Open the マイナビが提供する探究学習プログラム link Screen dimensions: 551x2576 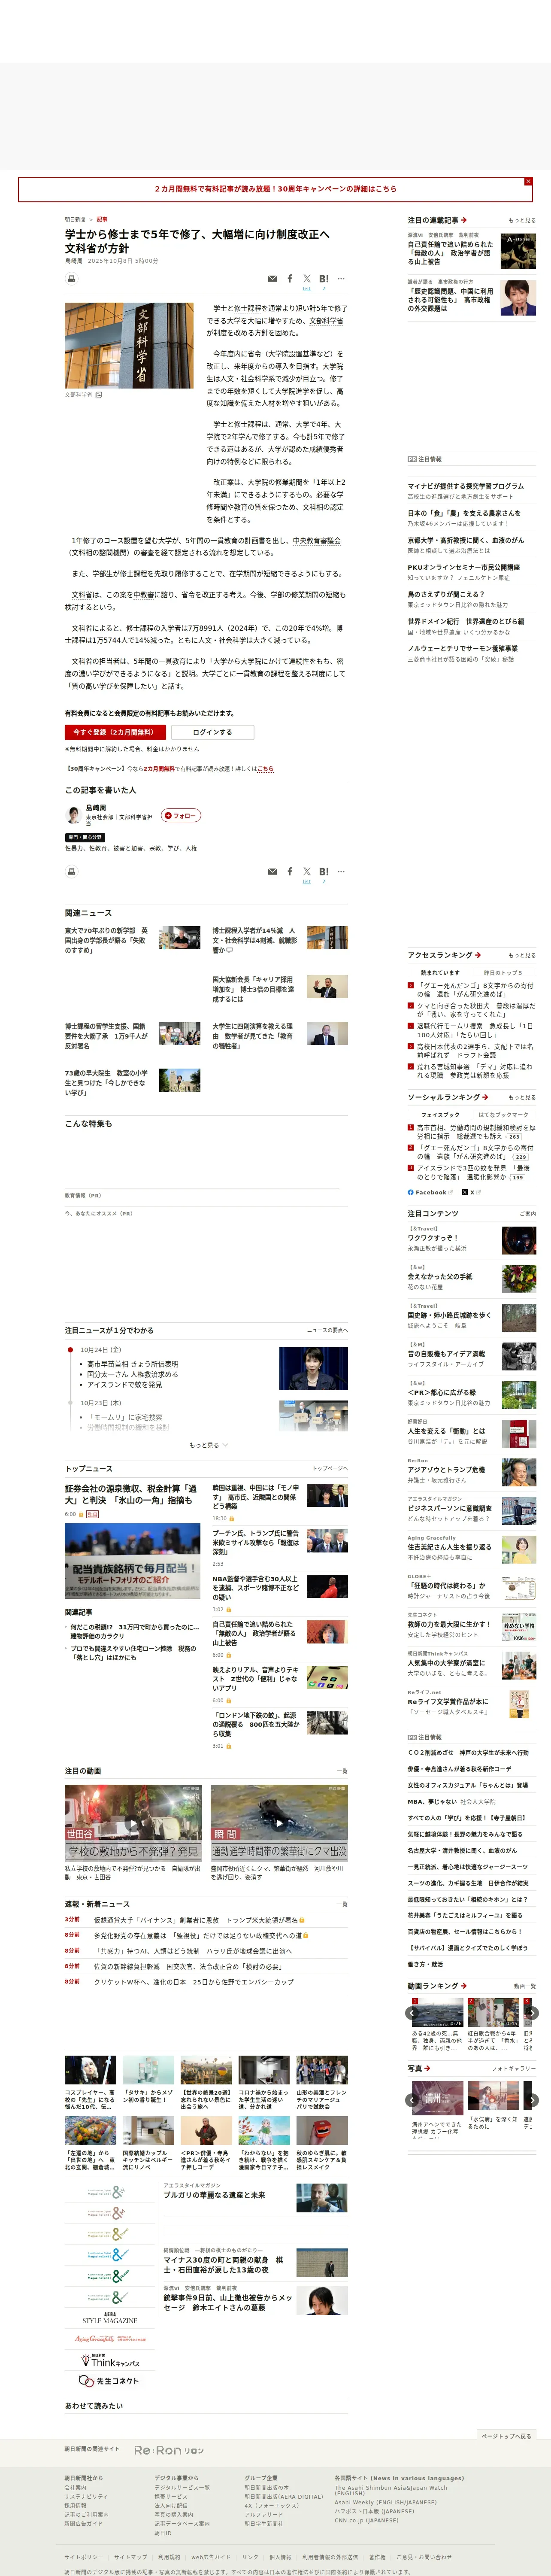(465, 486)
